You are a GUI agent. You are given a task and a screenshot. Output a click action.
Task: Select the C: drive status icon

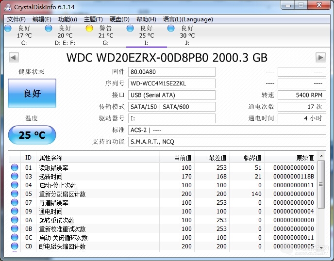8,28
